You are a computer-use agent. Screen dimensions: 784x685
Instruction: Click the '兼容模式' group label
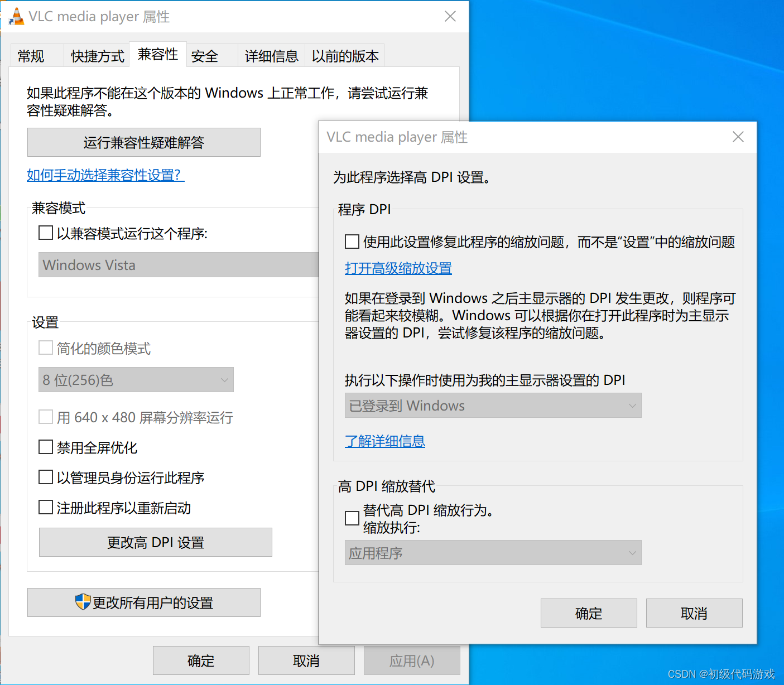point(59,208)
